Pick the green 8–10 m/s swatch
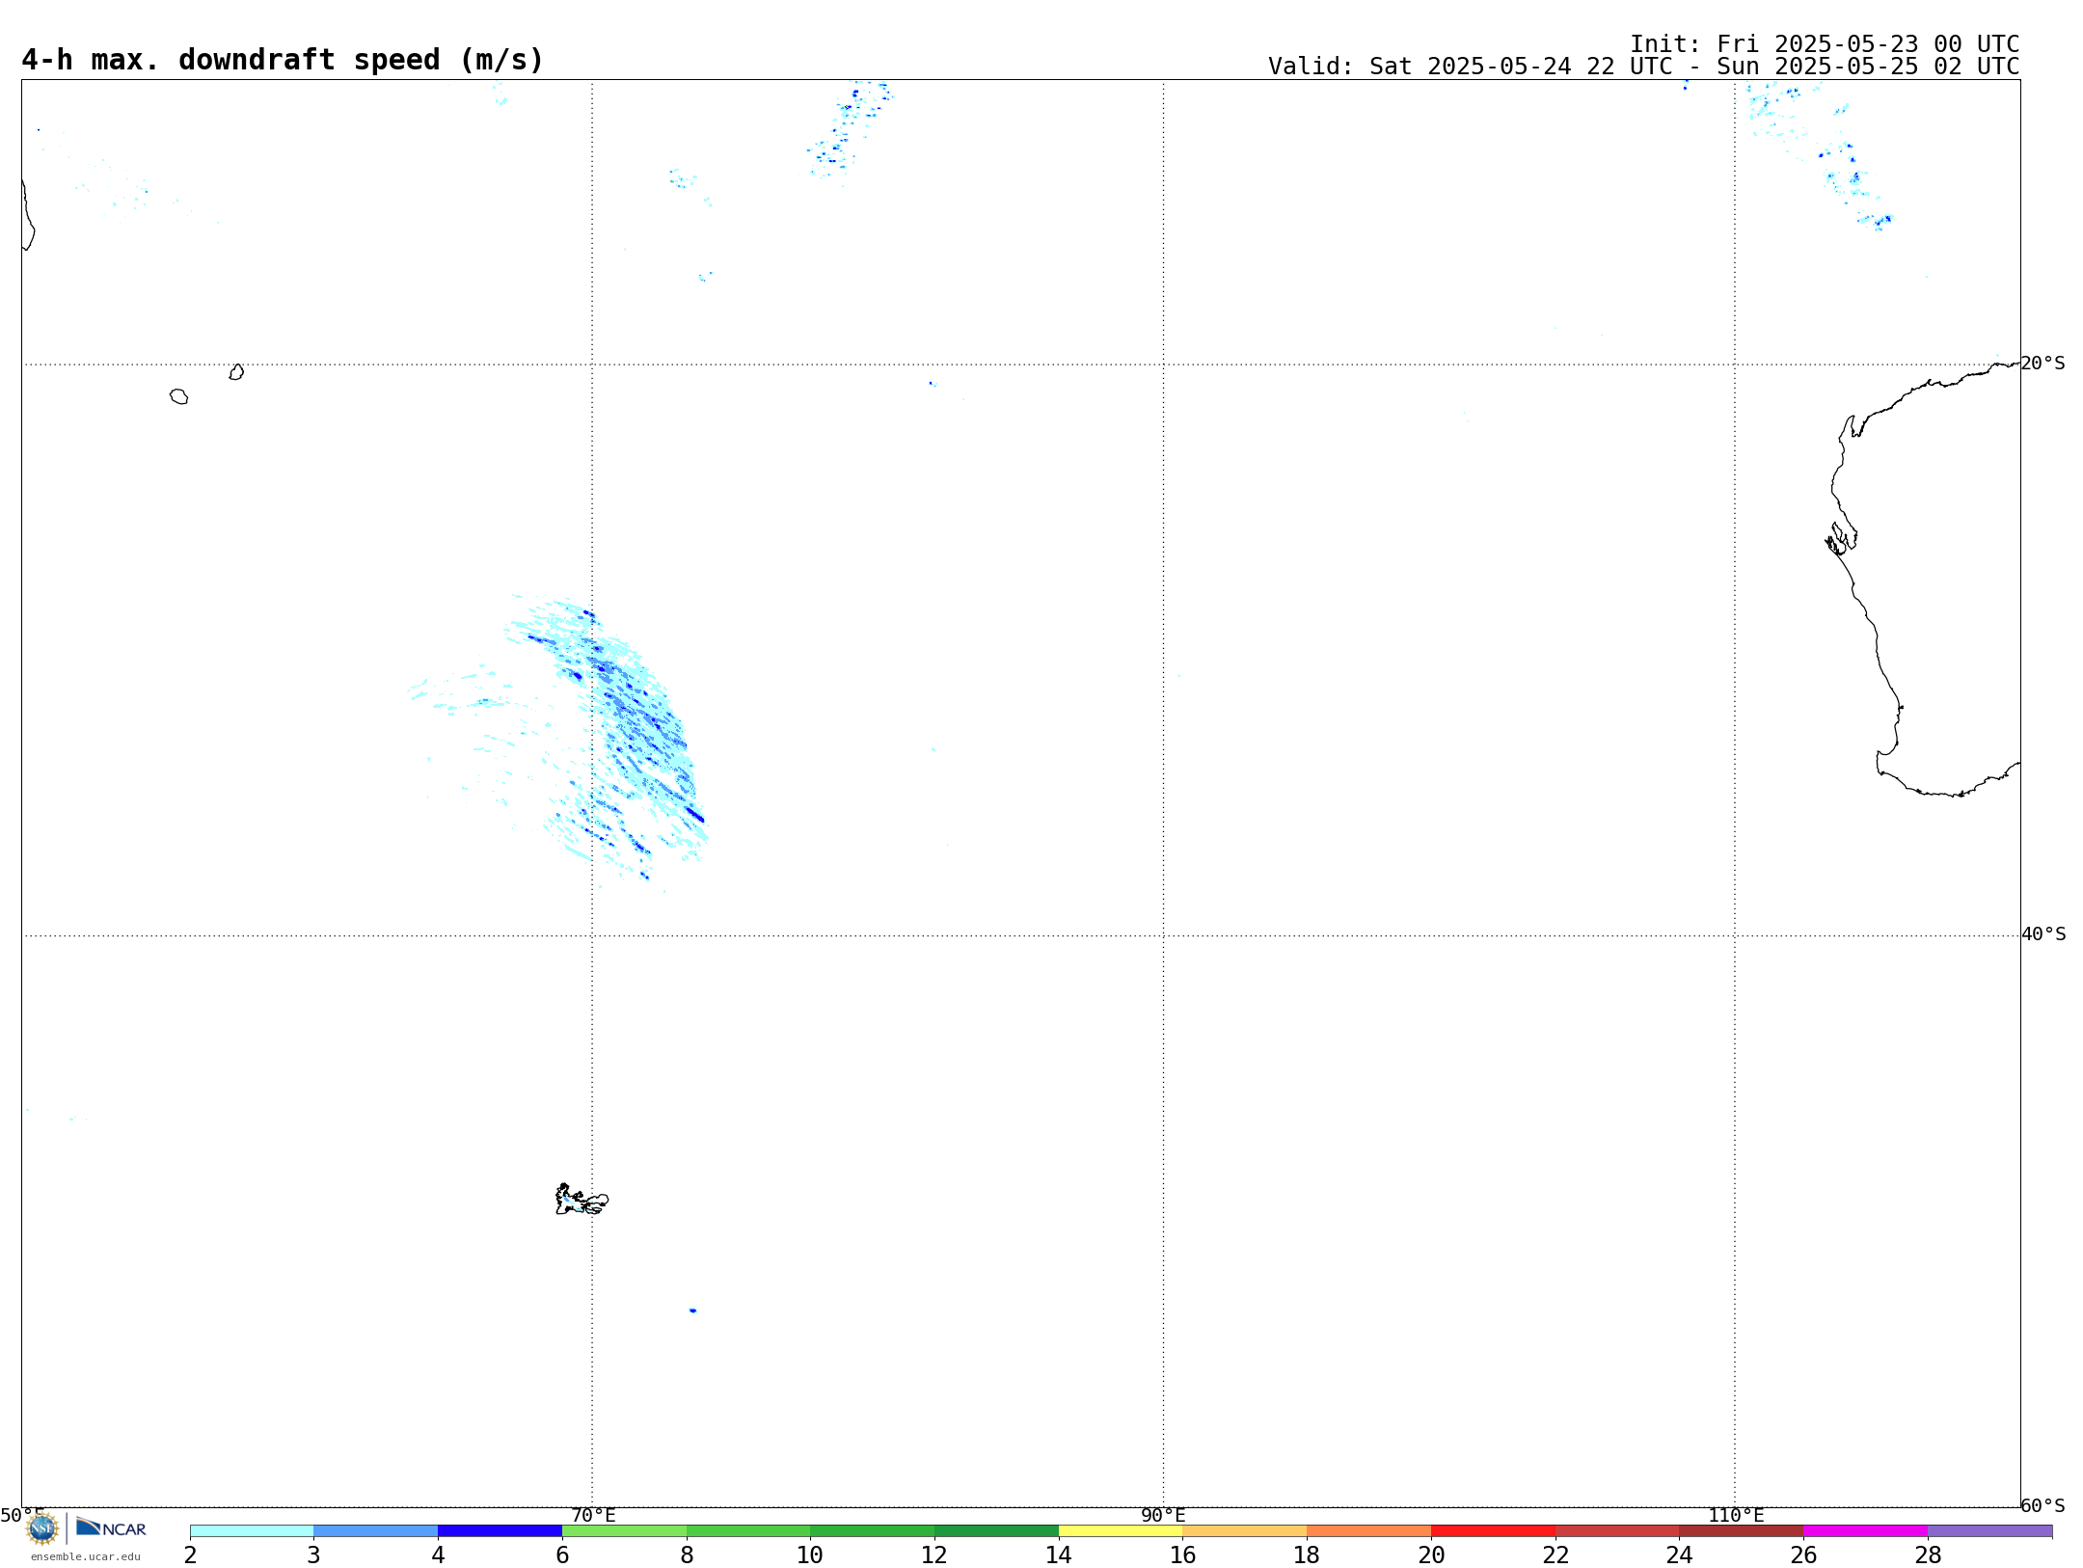Viewport: 2083px width, 1568px height. (x=748, y=1530)
